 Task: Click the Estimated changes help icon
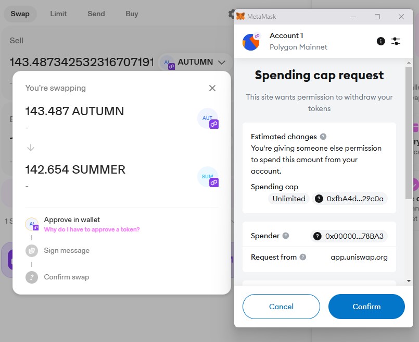point(323,137)
